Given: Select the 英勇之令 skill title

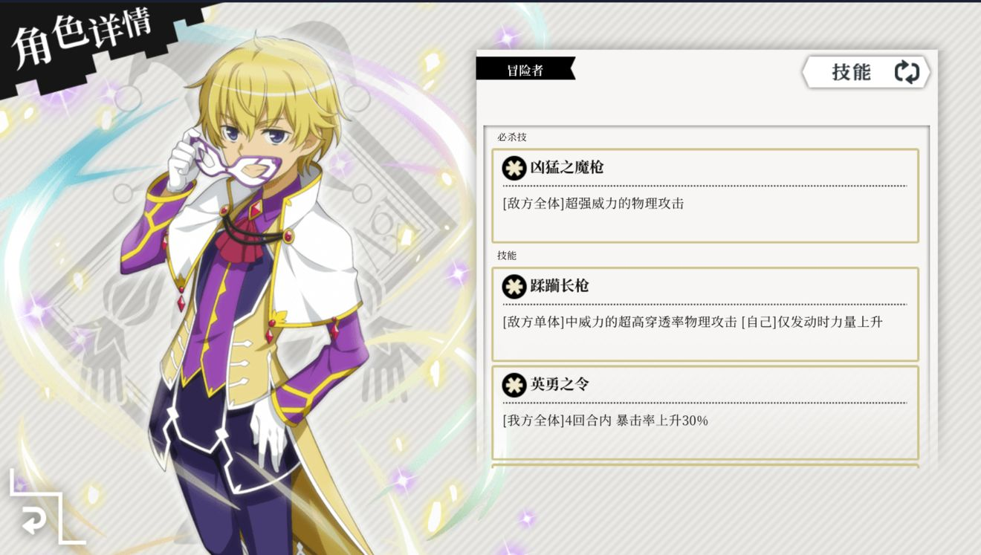Looking at the screenshot, I should tap(560, 384).
